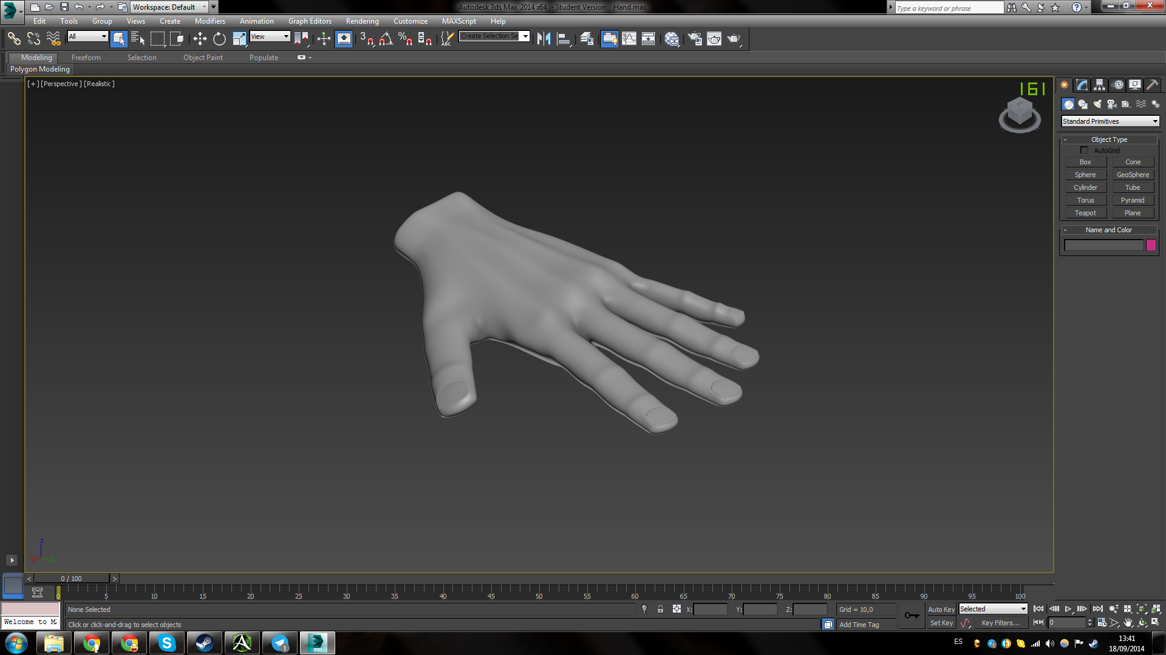
Task: Enable the AutoGrid checkbox
Action: point(1084,150)
